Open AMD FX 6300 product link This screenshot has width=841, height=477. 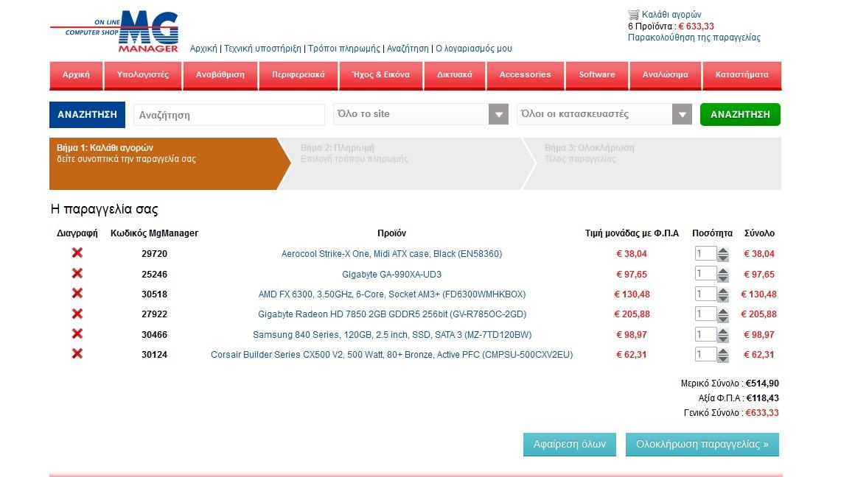[391, 294]
